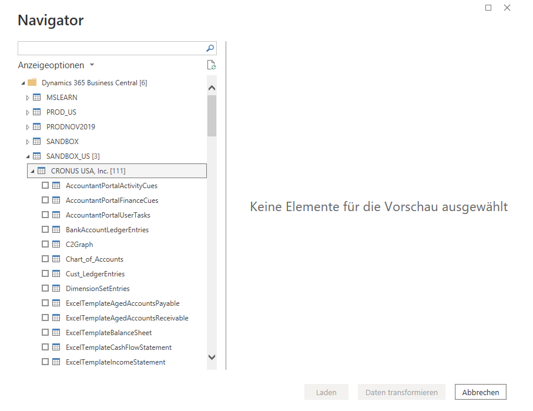
Task: Click the scrollbar down arrow
Action: click(x=212, y=357)
